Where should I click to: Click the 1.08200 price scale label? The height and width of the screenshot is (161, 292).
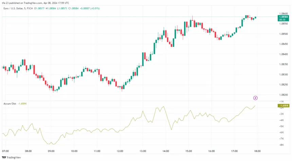click(x=284, y=95)
